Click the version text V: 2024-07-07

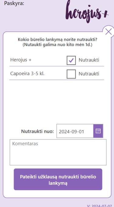tap(100, 205)
